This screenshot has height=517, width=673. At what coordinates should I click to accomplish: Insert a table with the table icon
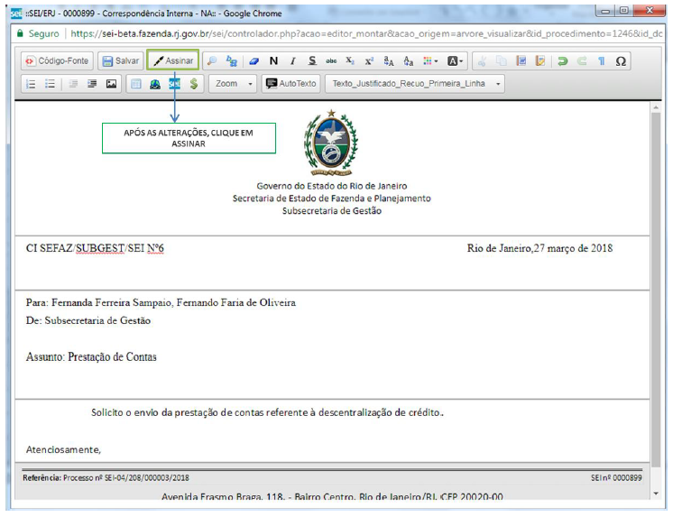136,84
